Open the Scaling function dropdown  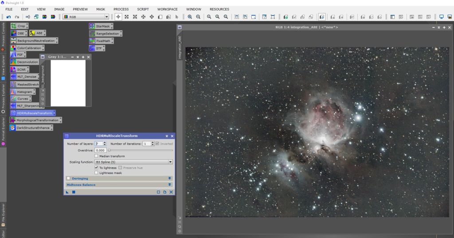coord(133,162)
